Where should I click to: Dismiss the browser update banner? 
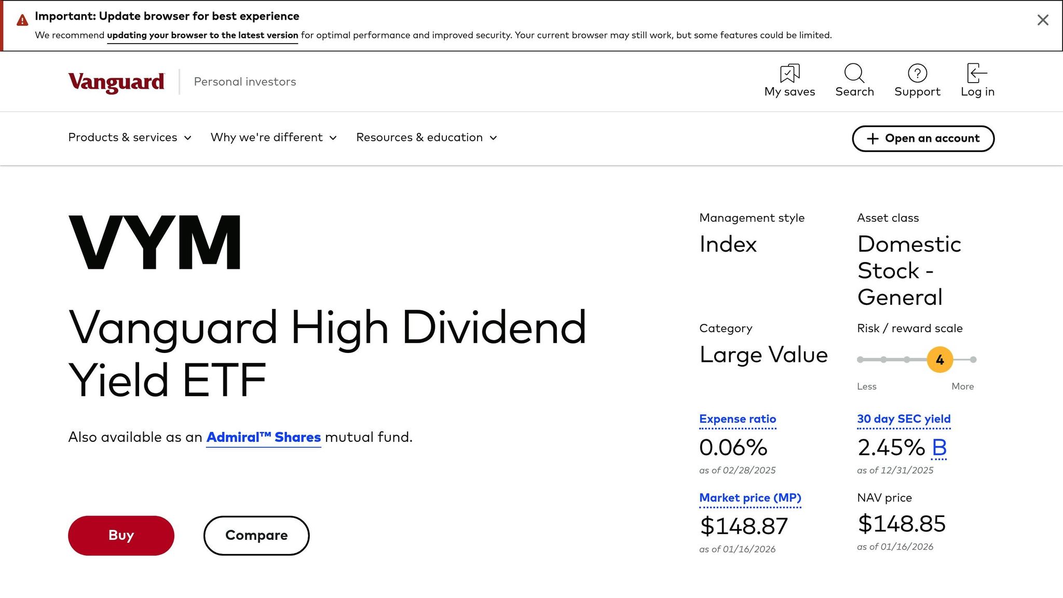click(1042, 20)
